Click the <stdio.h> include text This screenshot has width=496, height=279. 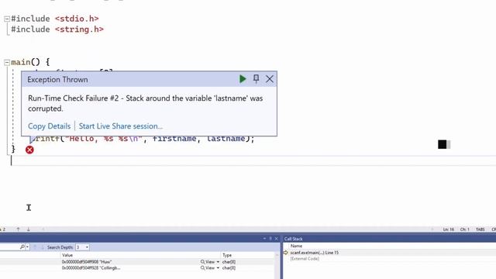pyautogui.click(x=77, y=19)
